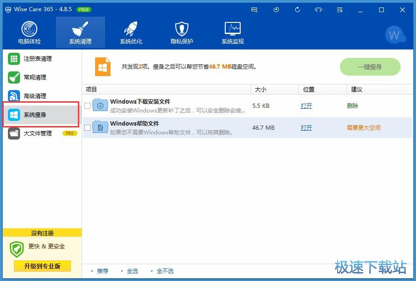The image size is (416, 281).
Task: Click the Wise Care 365 logo icon
Action: (8, 10)
